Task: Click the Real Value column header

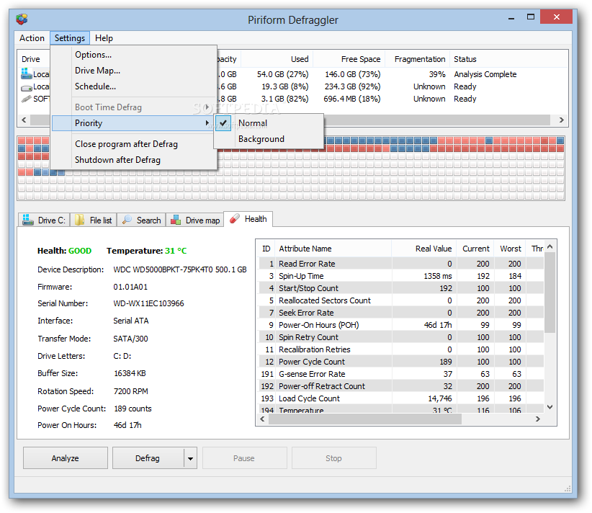Action: pos(423,249)
